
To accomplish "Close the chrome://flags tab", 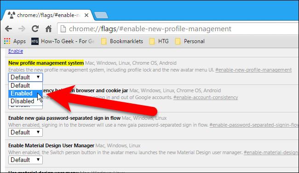I will (86, 15).
